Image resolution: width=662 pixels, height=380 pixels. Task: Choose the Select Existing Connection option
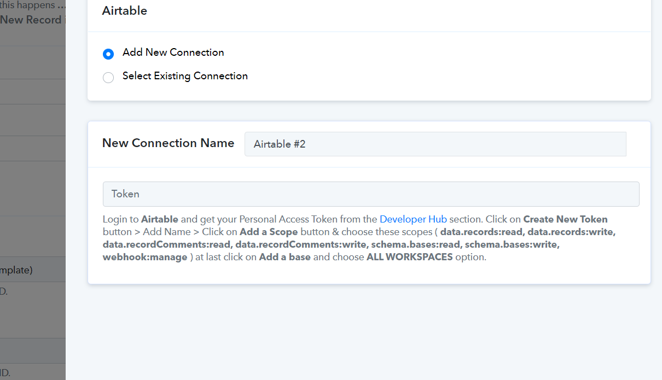[108, 78]
